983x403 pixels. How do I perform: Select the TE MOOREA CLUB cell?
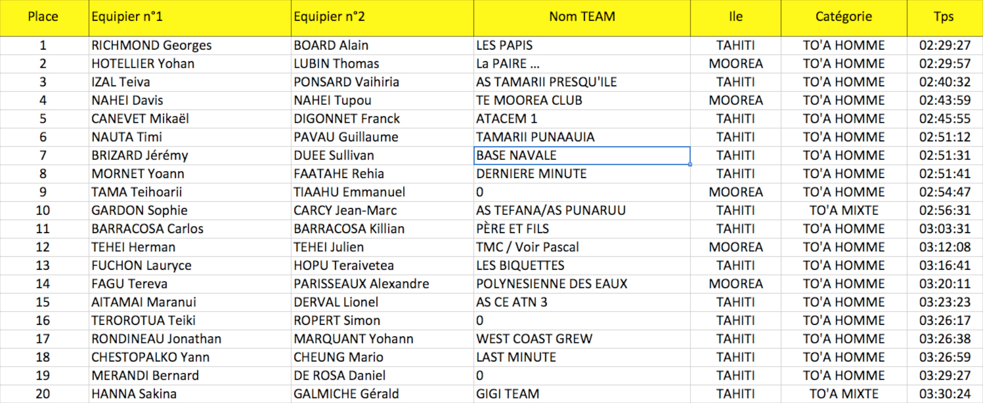529,100
